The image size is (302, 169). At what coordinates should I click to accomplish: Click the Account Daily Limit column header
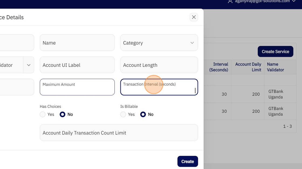click(x=248, y=67)
